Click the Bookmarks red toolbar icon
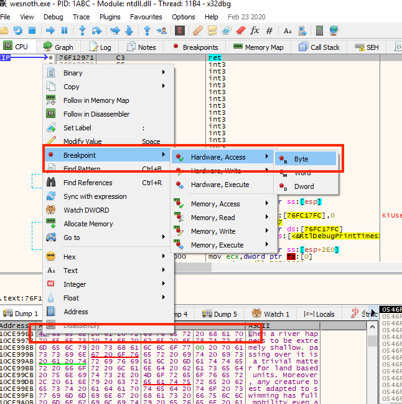The image size is (402, 404). 241,31
